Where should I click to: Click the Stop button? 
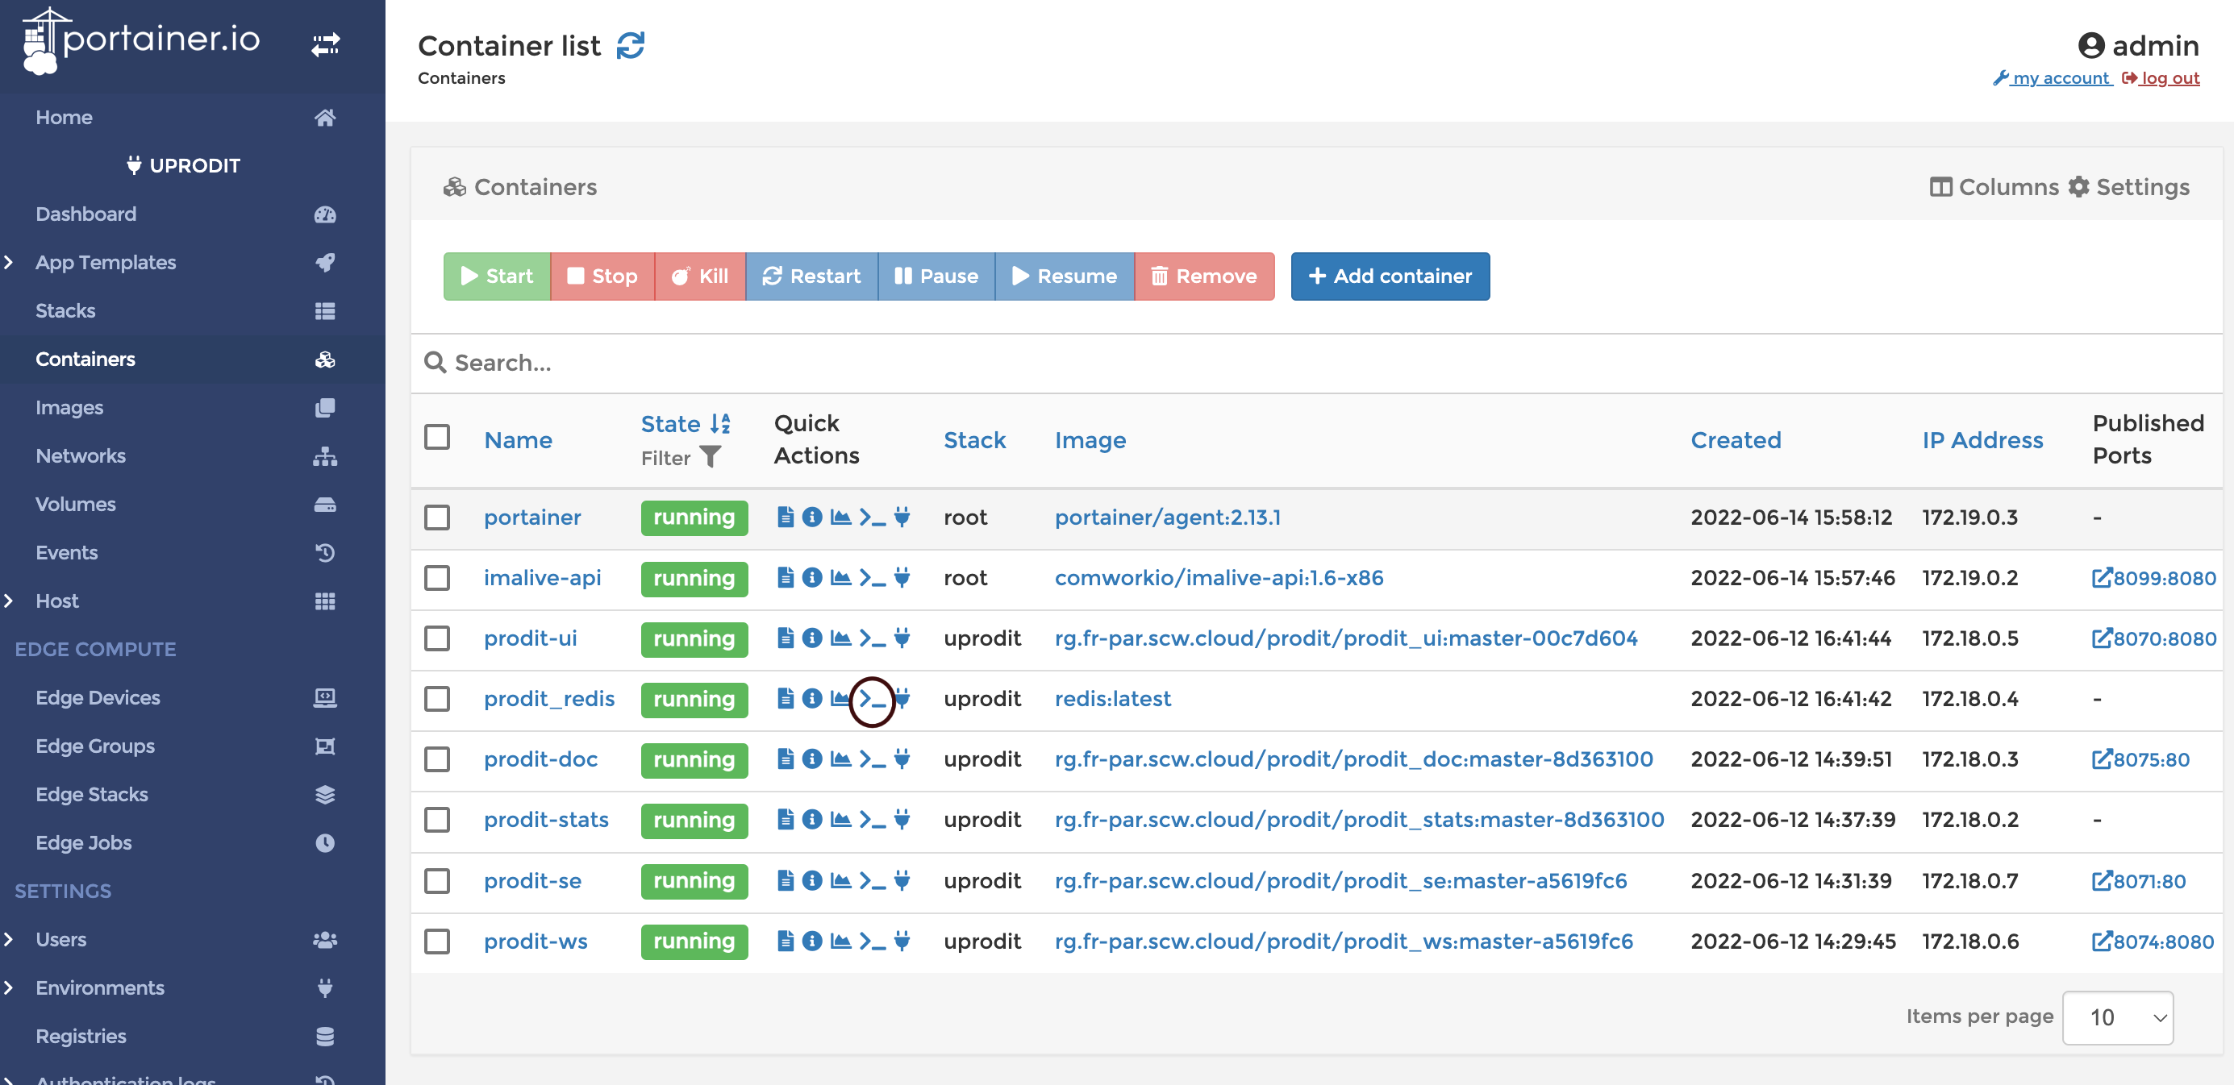(602, 276)
